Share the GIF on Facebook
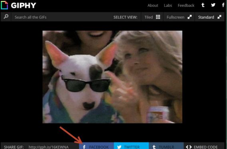Screen dimensions: 227x149 96,146
